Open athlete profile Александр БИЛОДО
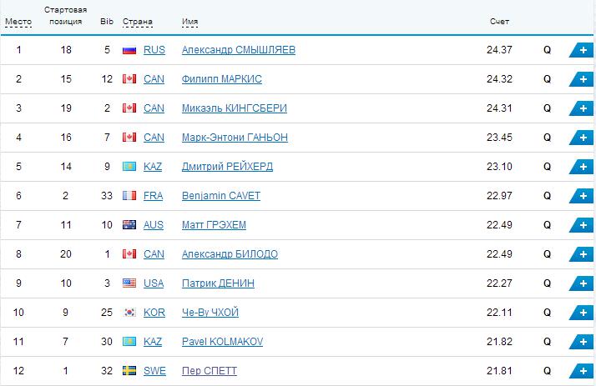 [x=230, y=254]
